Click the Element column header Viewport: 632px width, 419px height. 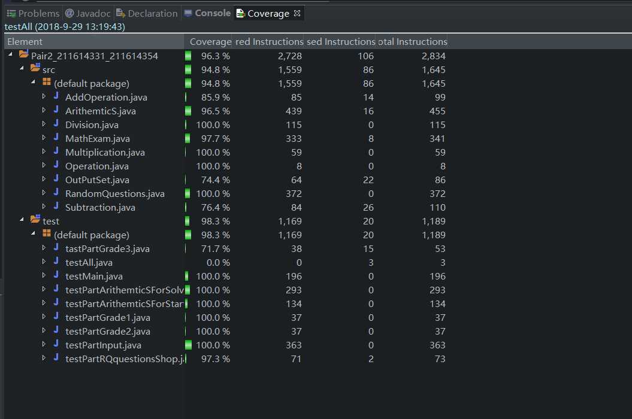pyautogui.click(x=94, y=41)
